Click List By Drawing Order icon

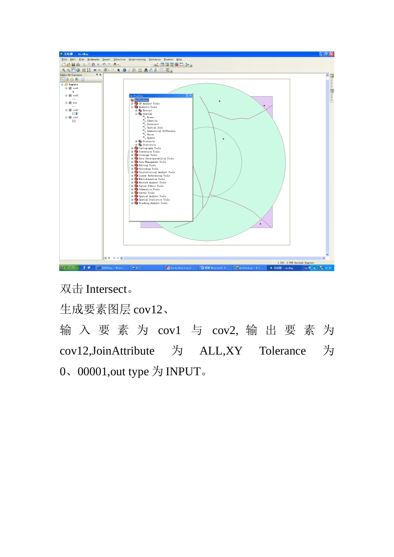(63, 79)
